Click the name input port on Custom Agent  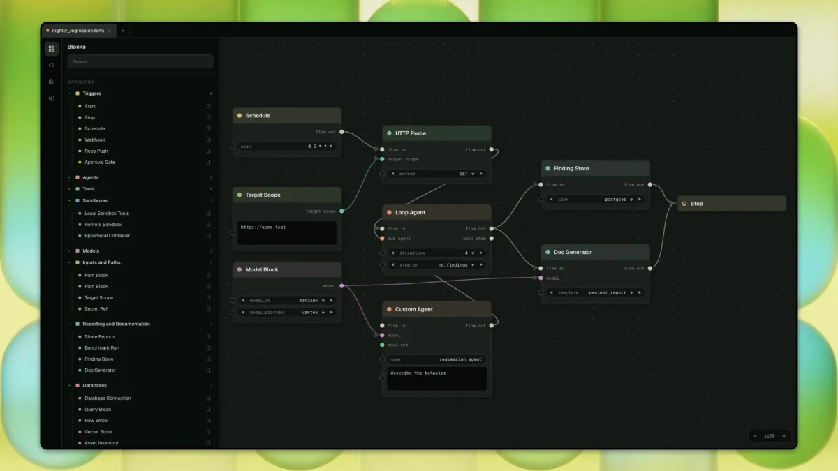(x=382, y=359)
